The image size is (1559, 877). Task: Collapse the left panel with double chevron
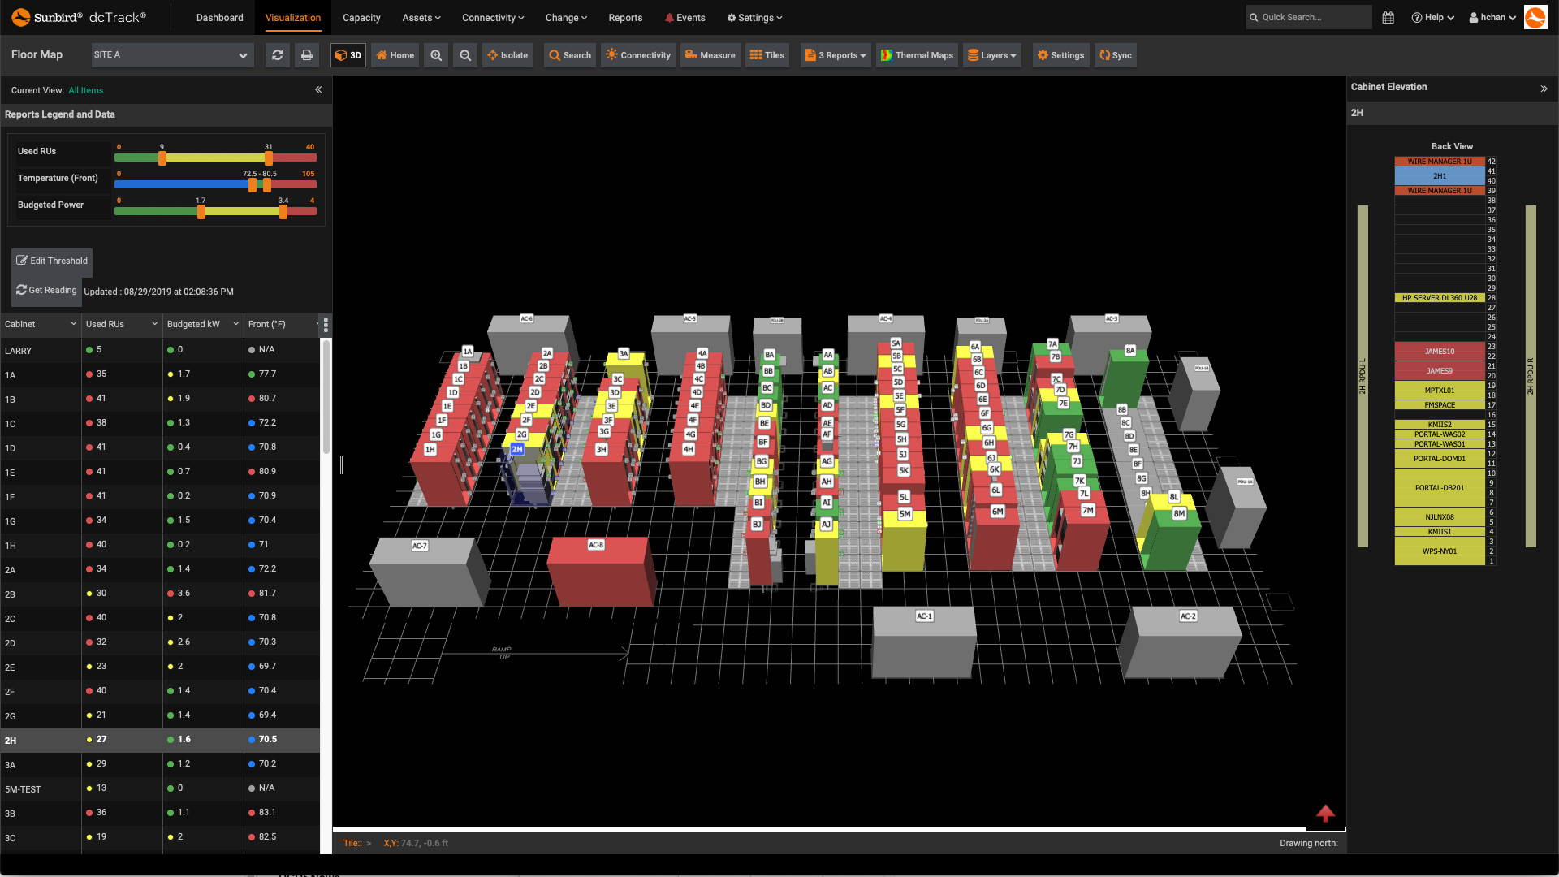318,90
